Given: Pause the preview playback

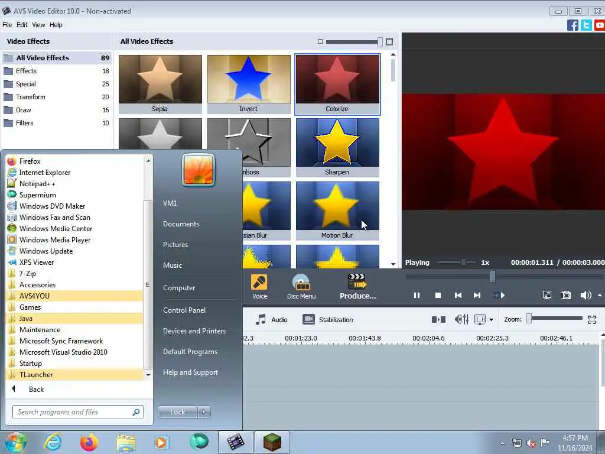Looking at the screenshot, I should point(417,296).
